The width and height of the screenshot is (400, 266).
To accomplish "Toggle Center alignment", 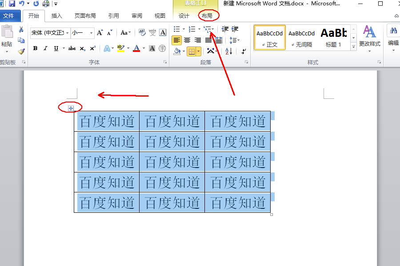I will click(x=187, y=40).
